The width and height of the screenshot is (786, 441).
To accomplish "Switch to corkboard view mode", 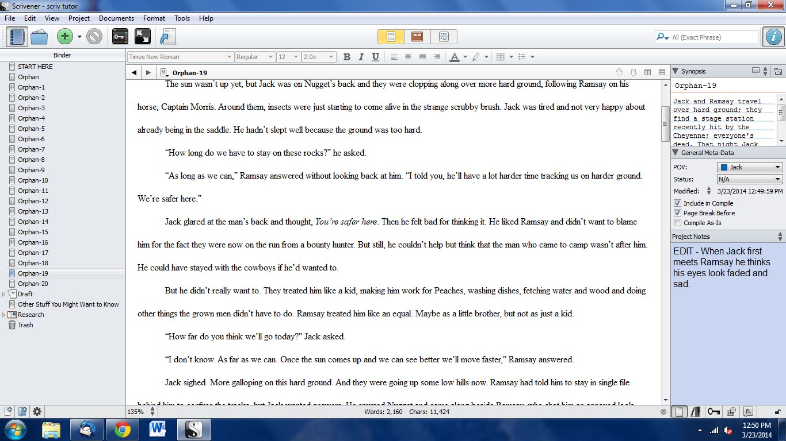I will 417,37.
